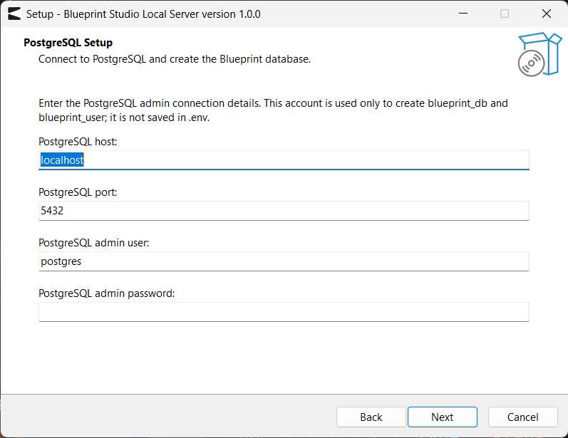Close the Setup window with the X
568x438 pixels.
click(547, 14)
